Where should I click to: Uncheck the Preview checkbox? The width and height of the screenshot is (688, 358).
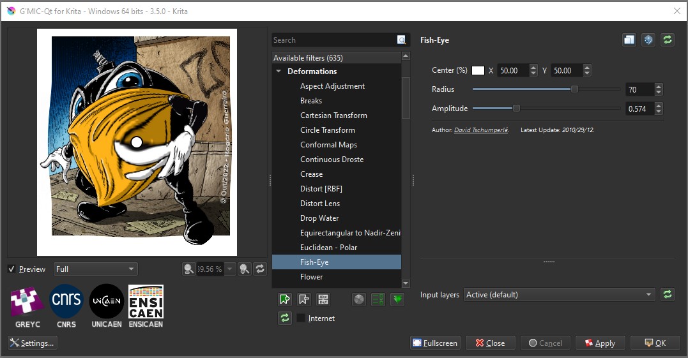pos(11,269)
